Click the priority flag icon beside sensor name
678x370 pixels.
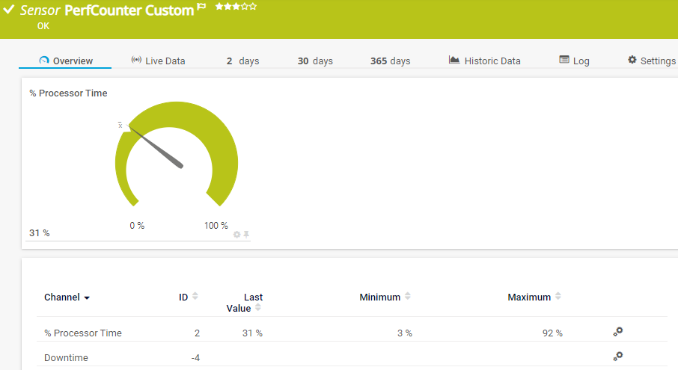point(201,8)
